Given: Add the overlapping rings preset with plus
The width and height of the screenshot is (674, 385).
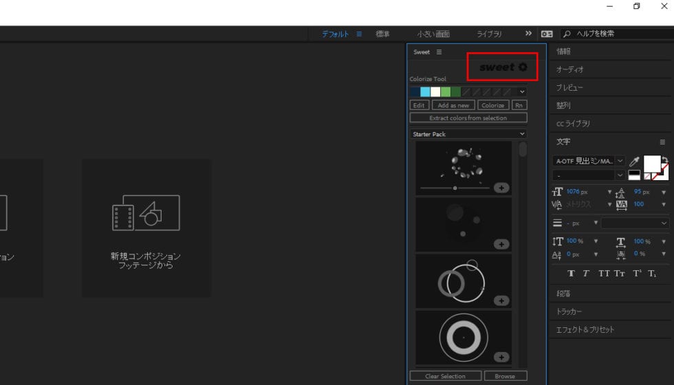Looking at the screenshot, I should tap(501, 300).
